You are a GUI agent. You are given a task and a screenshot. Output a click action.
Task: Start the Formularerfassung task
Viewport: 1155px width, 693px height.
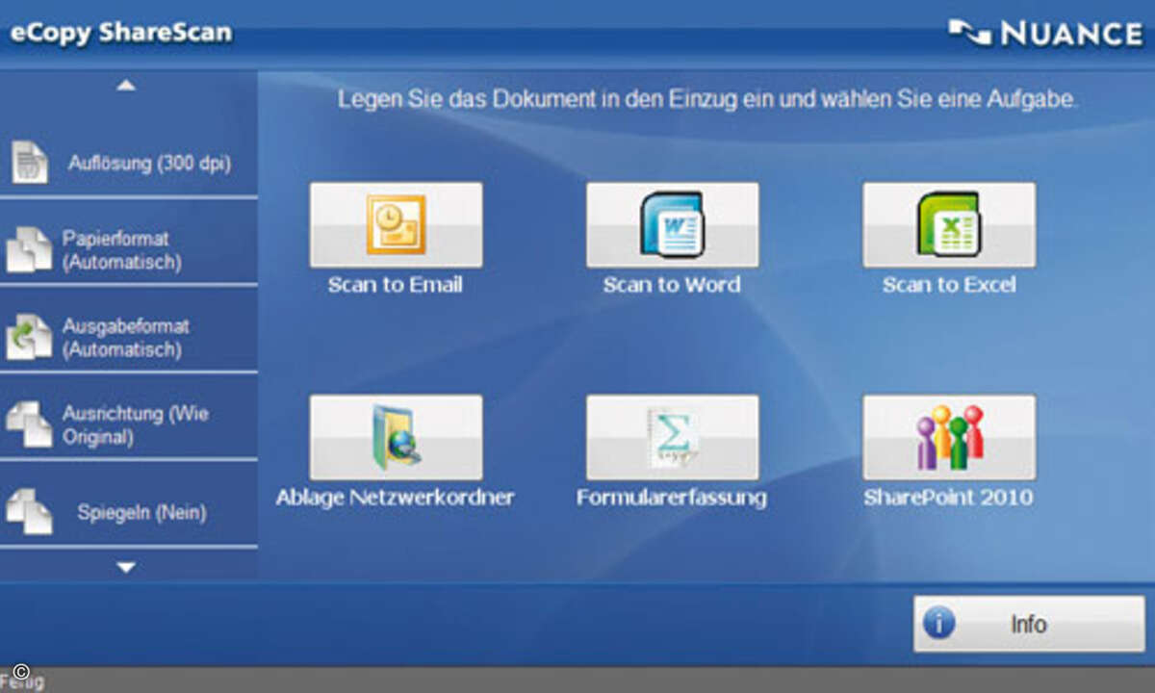(672, 437)
